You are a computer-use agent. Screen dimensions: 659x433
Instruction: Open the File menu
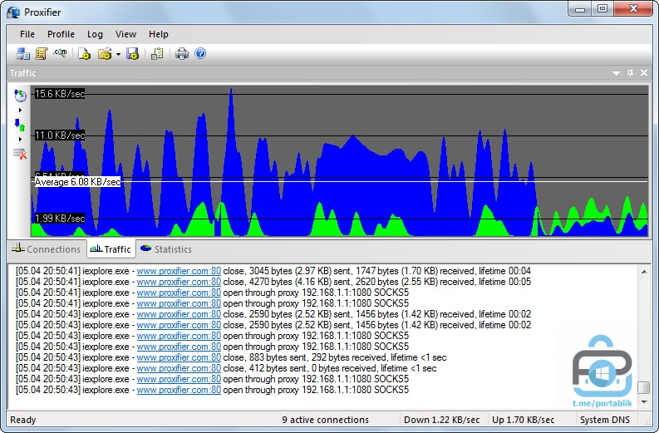click(27, 34)
